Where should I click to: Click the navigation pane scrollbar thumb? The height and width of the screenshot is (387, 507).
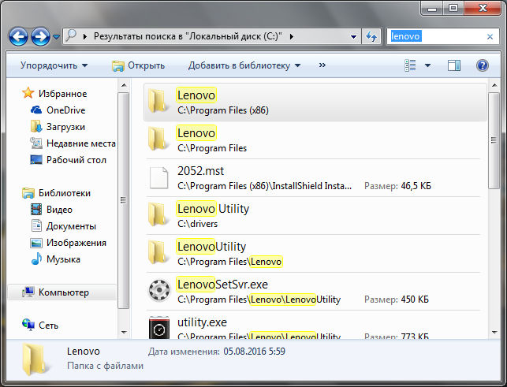pyautogui.click(x=123, y=200)
